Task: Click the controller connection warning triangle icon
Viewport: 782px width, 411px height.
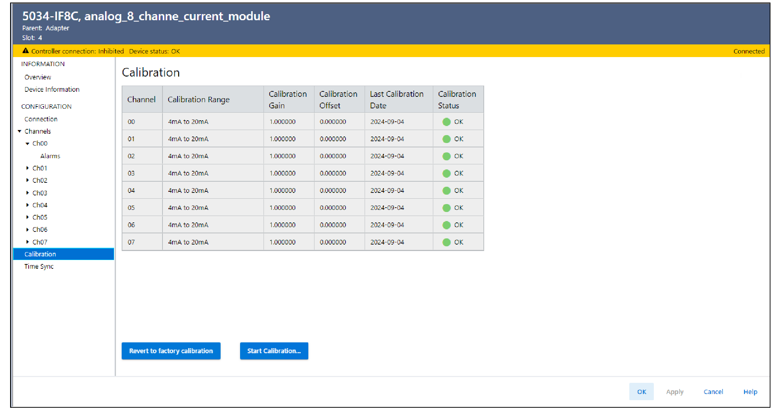Action: pos(25,51)
